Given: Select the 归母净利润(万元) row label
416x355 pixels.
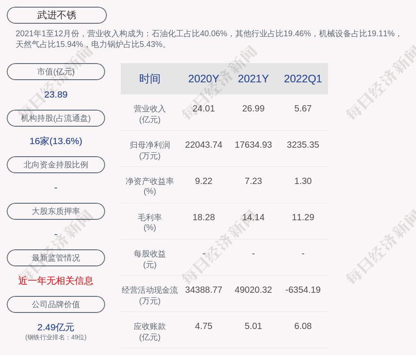Looking at the screenshot, I should 150,150.
